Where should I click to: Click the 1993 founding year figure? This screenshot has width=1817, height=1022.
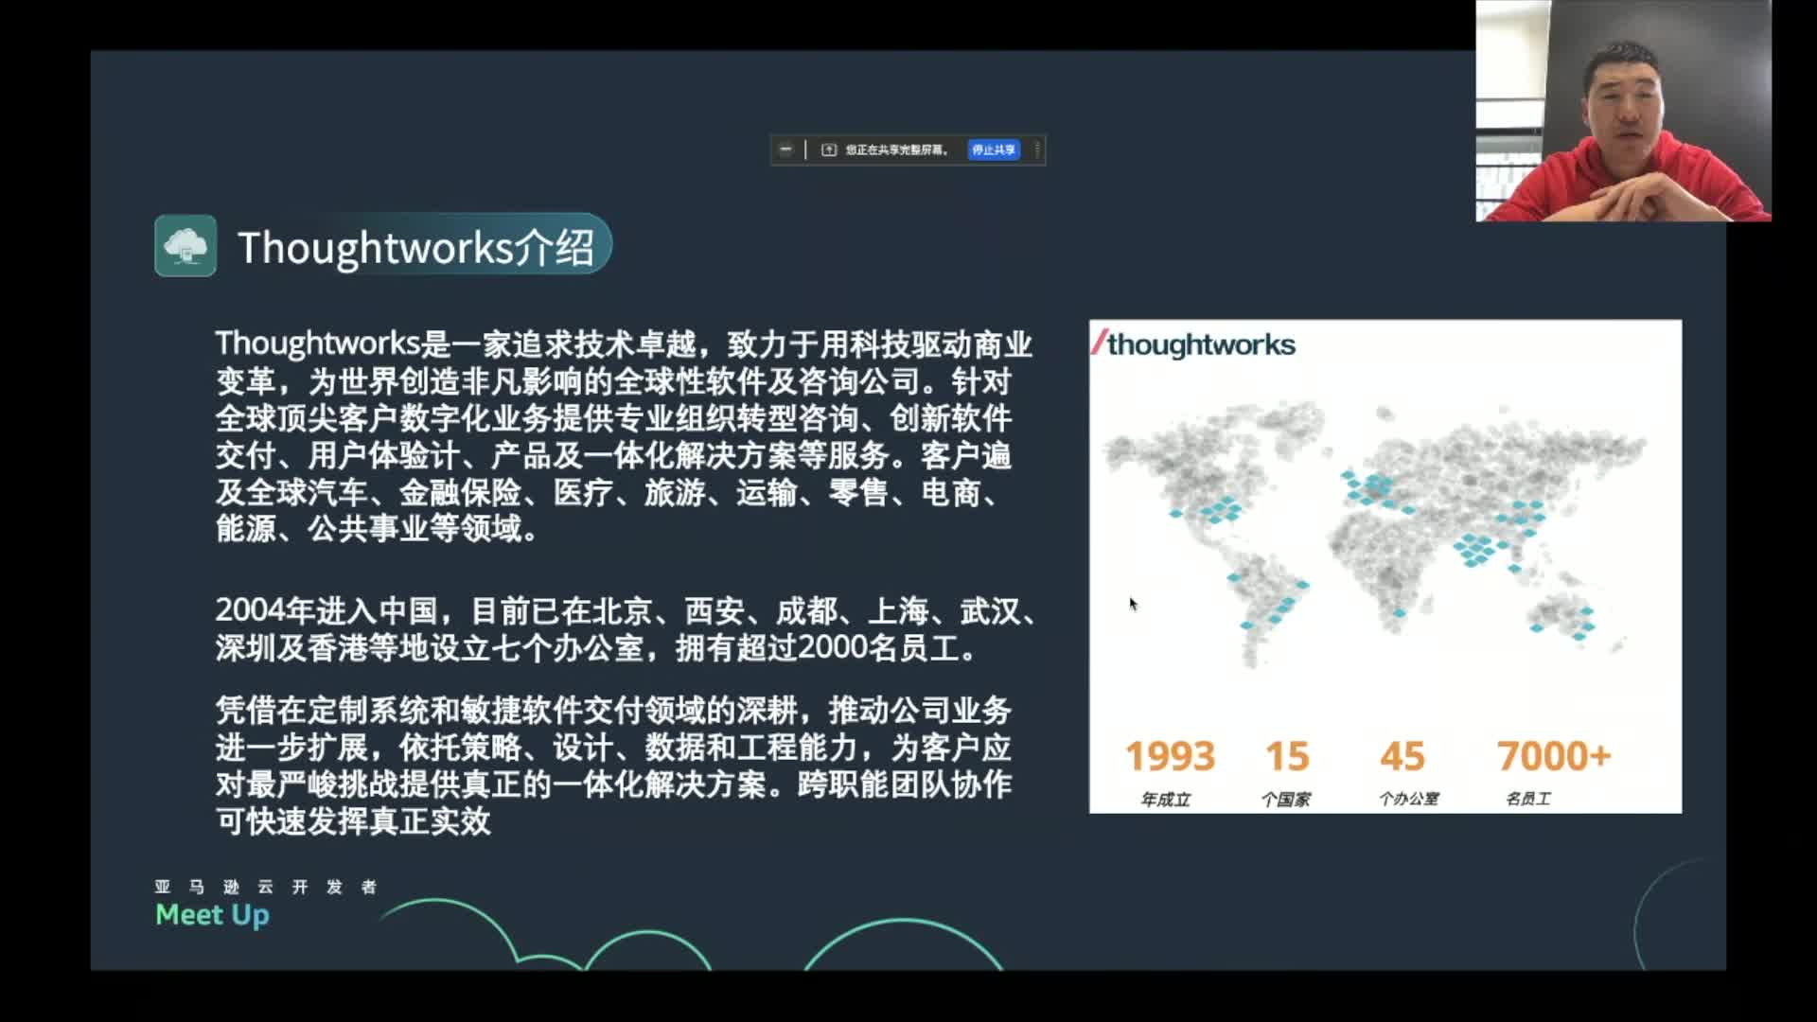pos(1170,756)
